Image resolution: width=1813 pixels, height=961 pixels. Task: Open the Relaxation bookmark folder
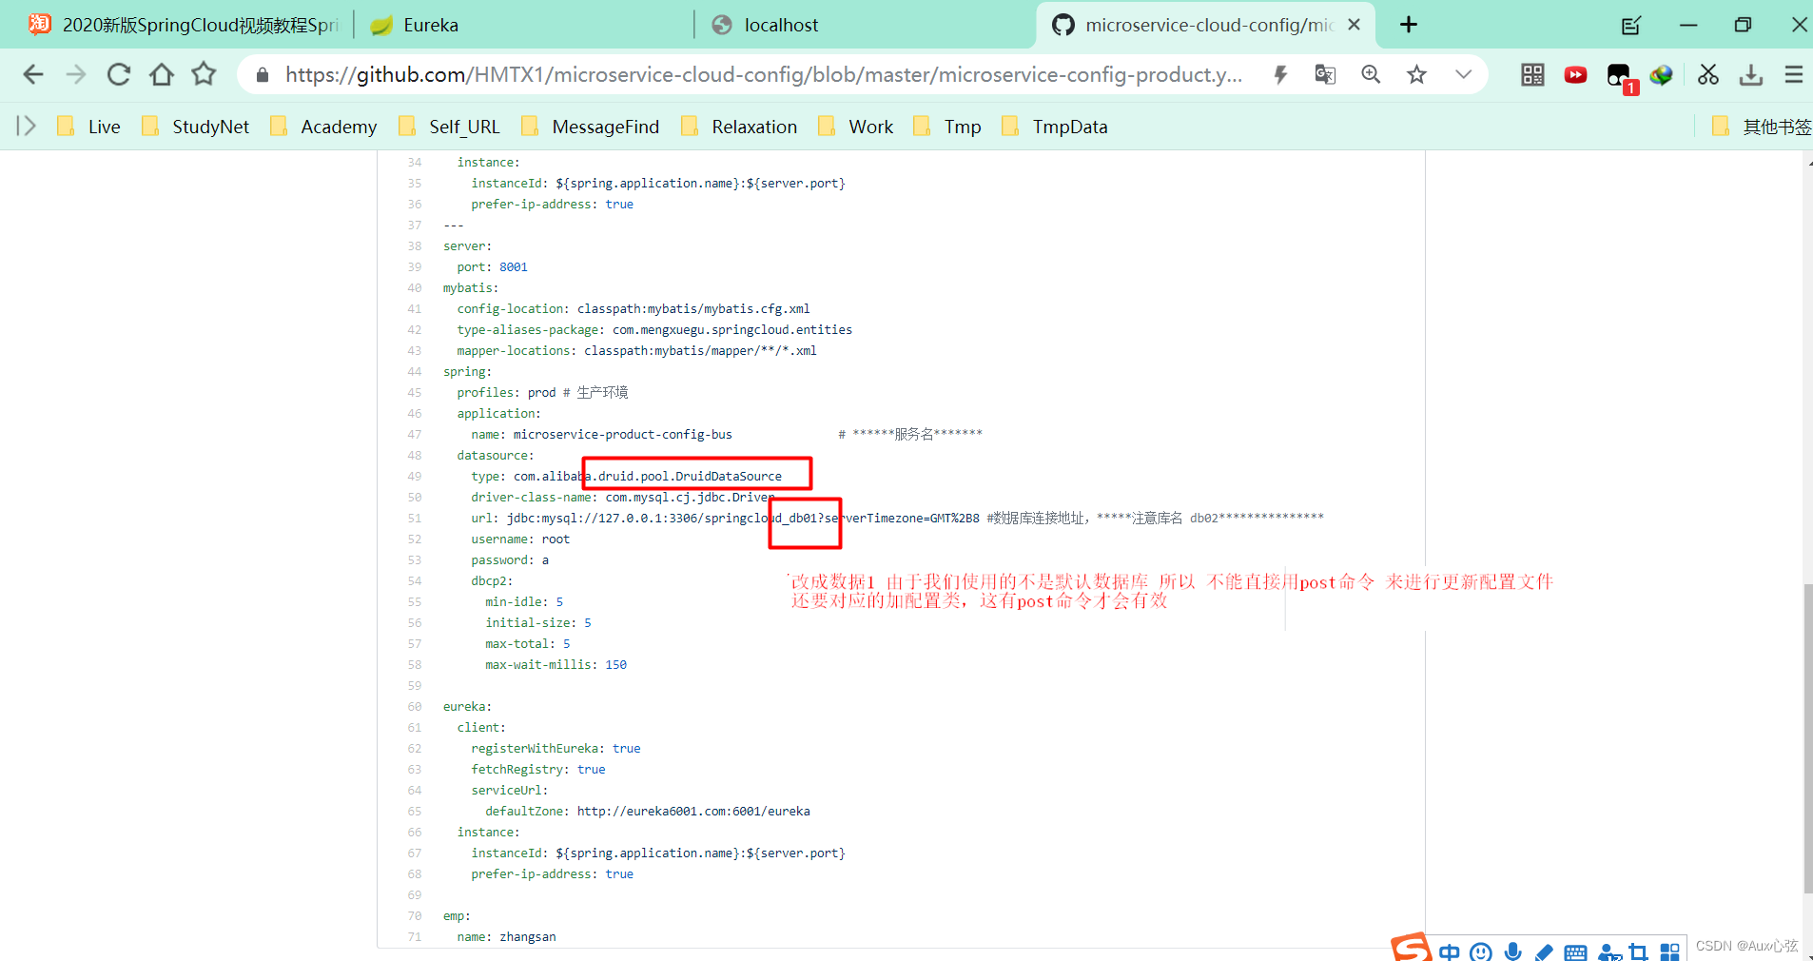754,126
